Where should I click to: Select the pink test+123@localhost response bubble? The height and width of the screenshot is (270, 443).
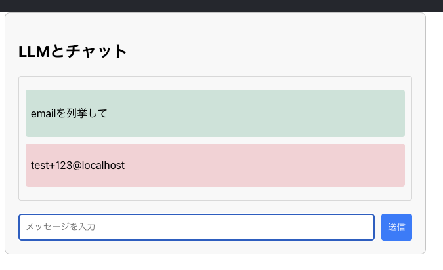click(x=215, y=165)
